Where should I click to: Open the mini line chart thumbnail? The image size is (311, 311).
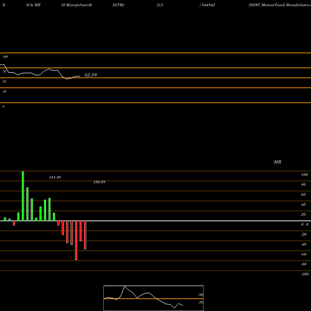pyautogui.click(x=154, y=298)
